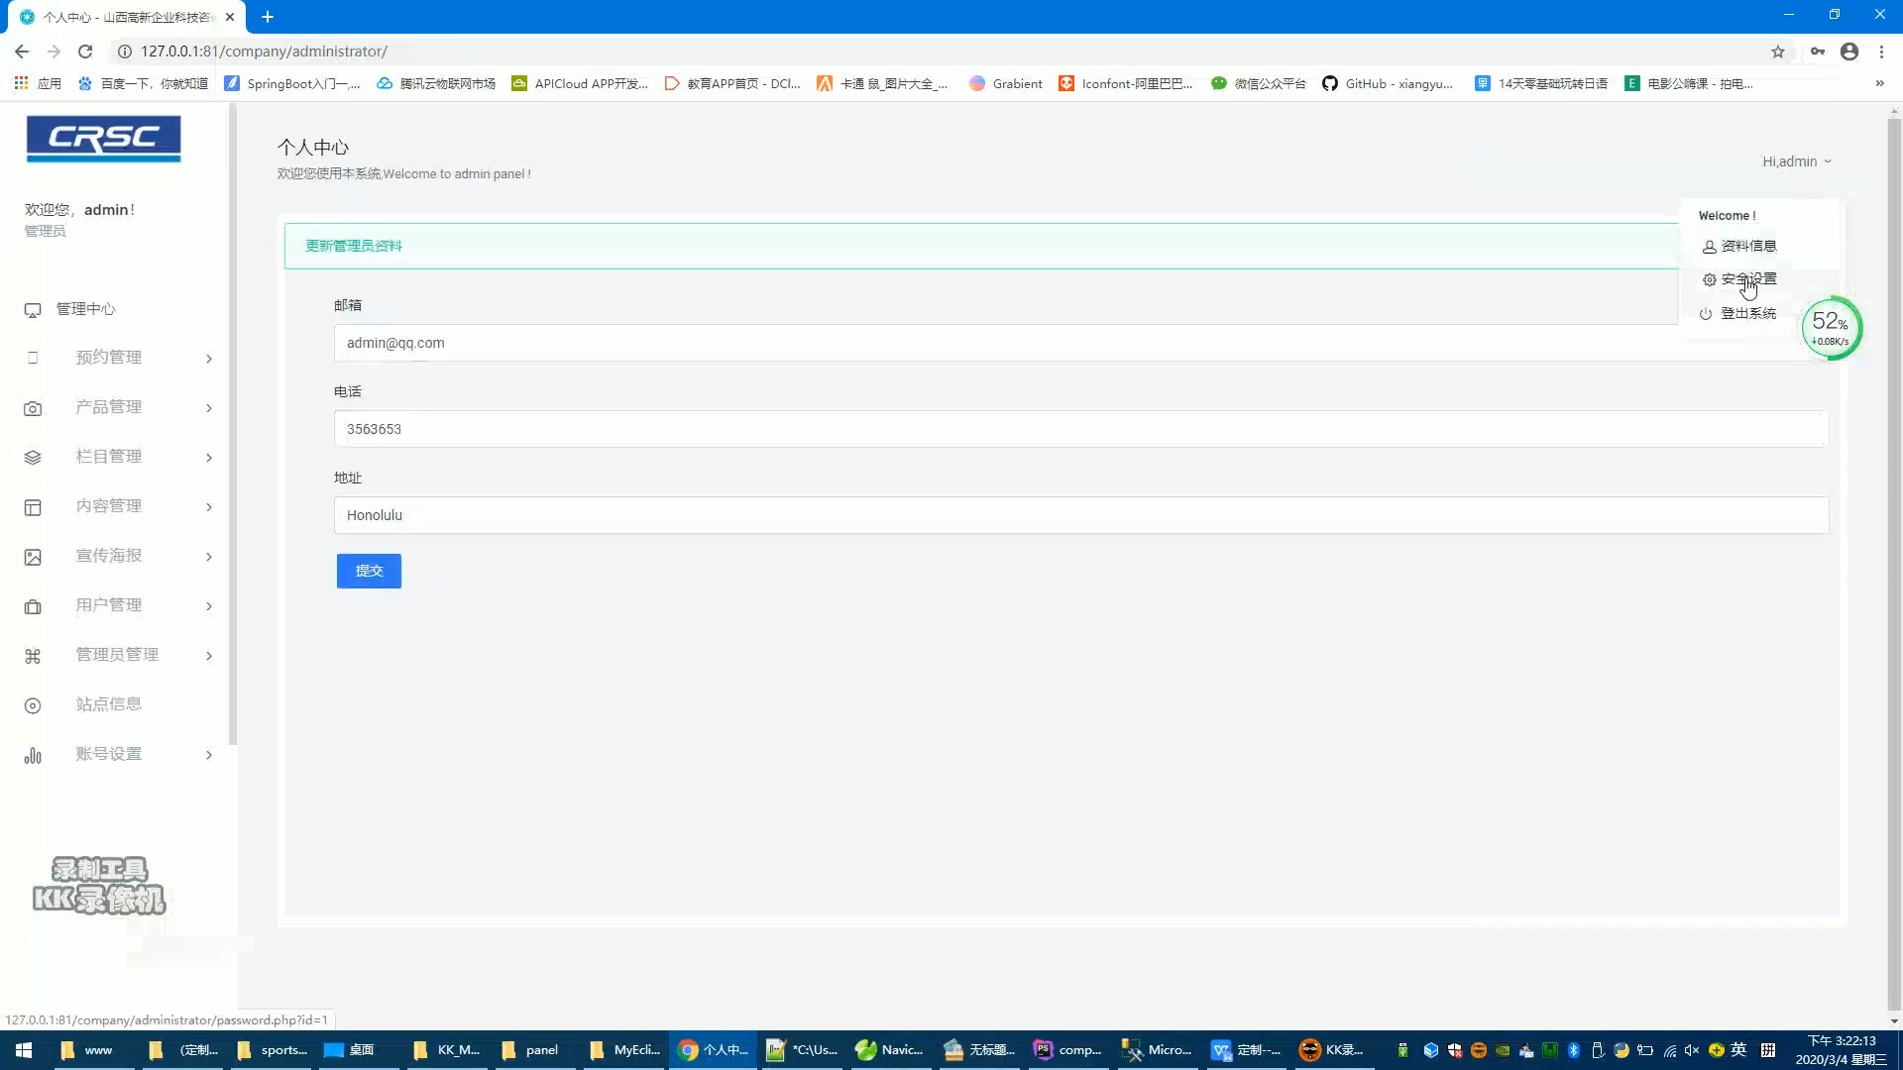Open SpringBoot入门 bookmark
This screenshot has height=1070, width=1903.
292,83
